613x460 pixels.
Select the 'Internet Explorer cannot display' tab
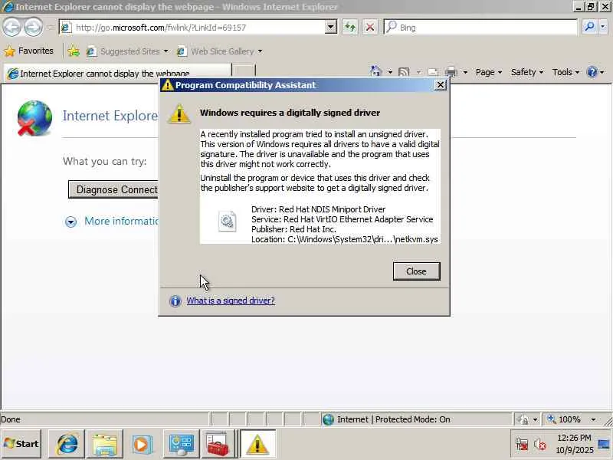pyautogui.click(x=117, y=73)
